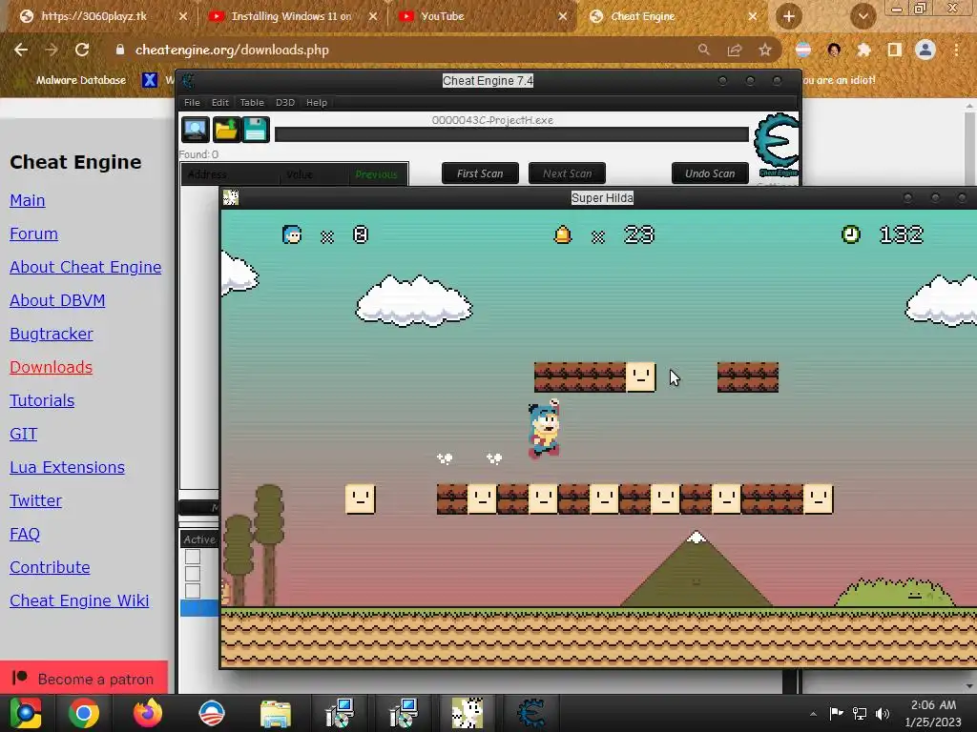
Task: Click the save floppy disk icon in Cheat Engine
Action: click(x=255, y=130)
